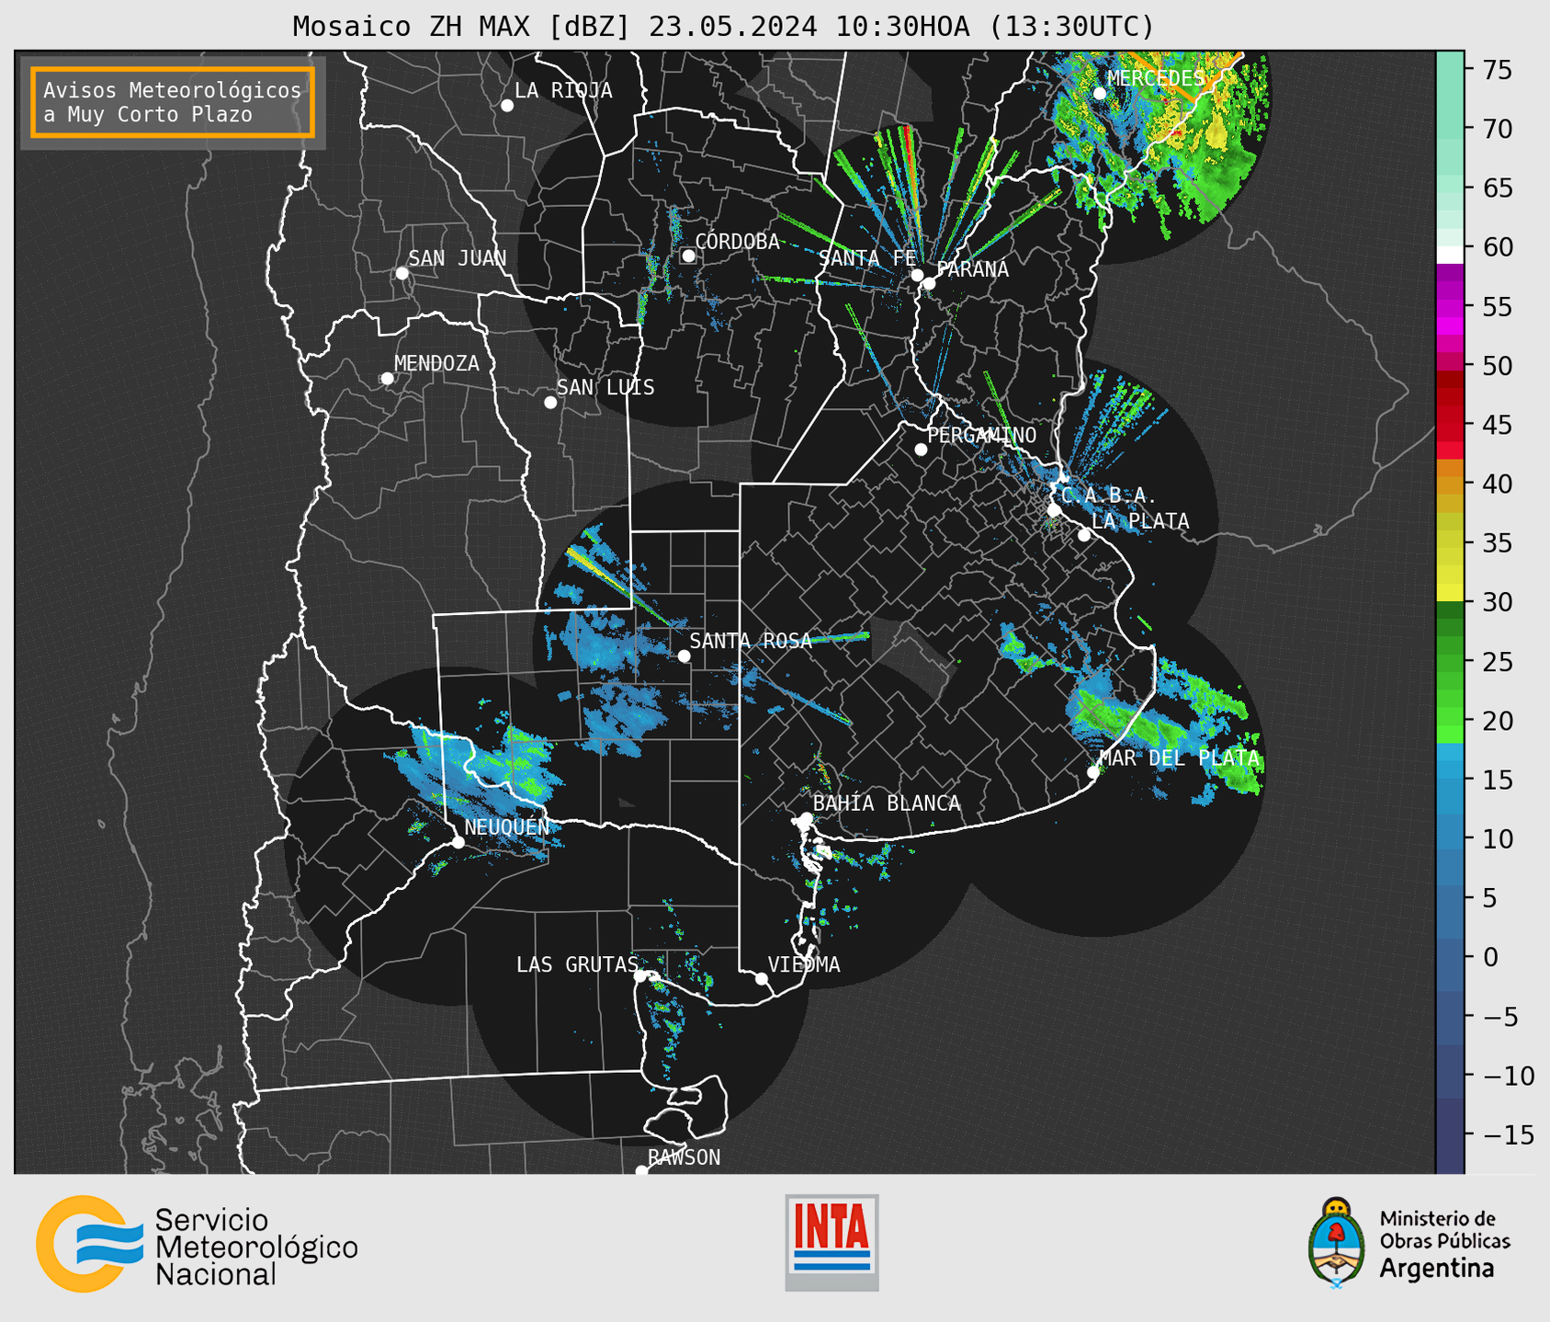Click the Ministerio de Obras Públicas Argentina text
The width and height of the screenshot is (1550, 1322).
coord(1444,1244)
